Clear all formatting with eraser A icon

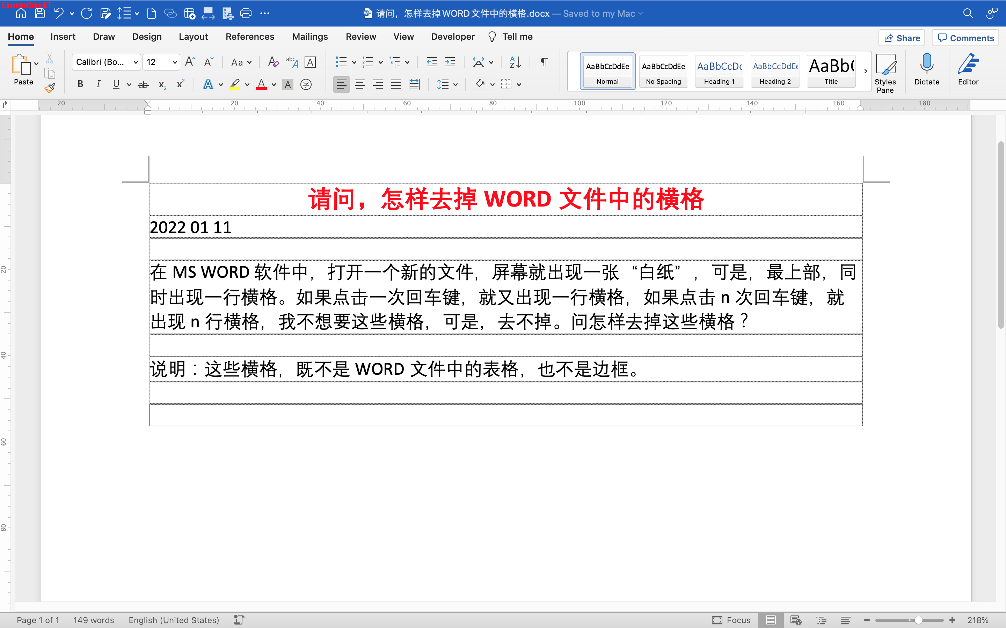[x=273, y=62]
